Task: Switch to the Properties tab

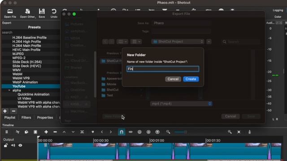Action: [45, 118]
